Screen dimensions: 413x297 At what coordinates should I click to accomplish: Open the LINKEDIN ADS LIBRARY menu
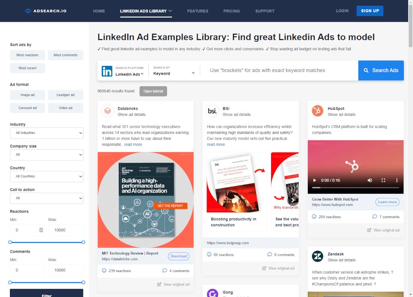click(x=146, y=11)
